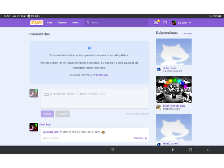Image resolution: width=224 pixels, height=168 pixels.
Task: Open the app drawer grid icon
Action: 112,150
